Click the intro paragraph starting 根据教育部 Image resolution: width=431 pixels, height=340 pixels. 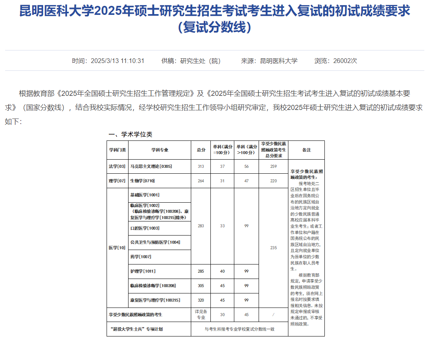pos(214,107)
